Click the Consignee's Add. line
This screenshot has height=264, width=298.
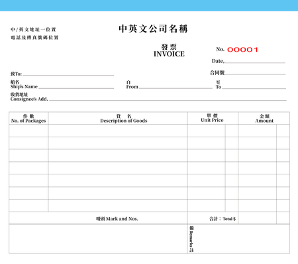[x=168, y=100]
